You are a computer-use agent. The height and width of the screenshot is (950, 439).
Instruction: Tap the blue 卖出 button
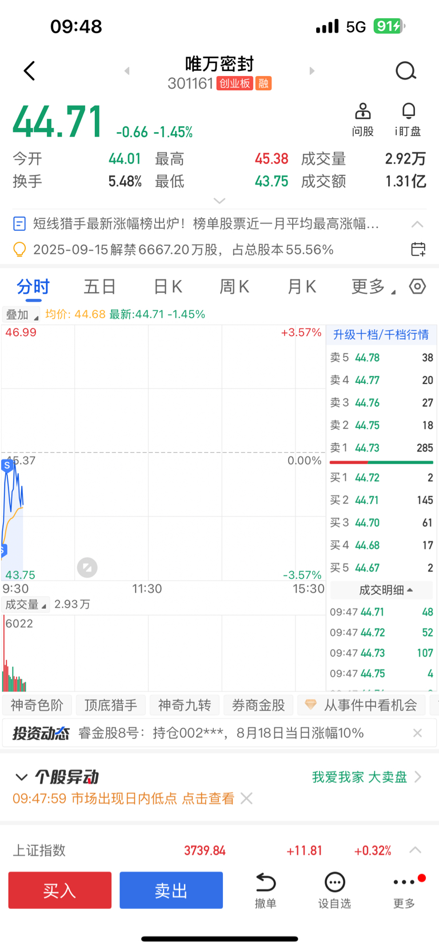(x=171, y=891)
